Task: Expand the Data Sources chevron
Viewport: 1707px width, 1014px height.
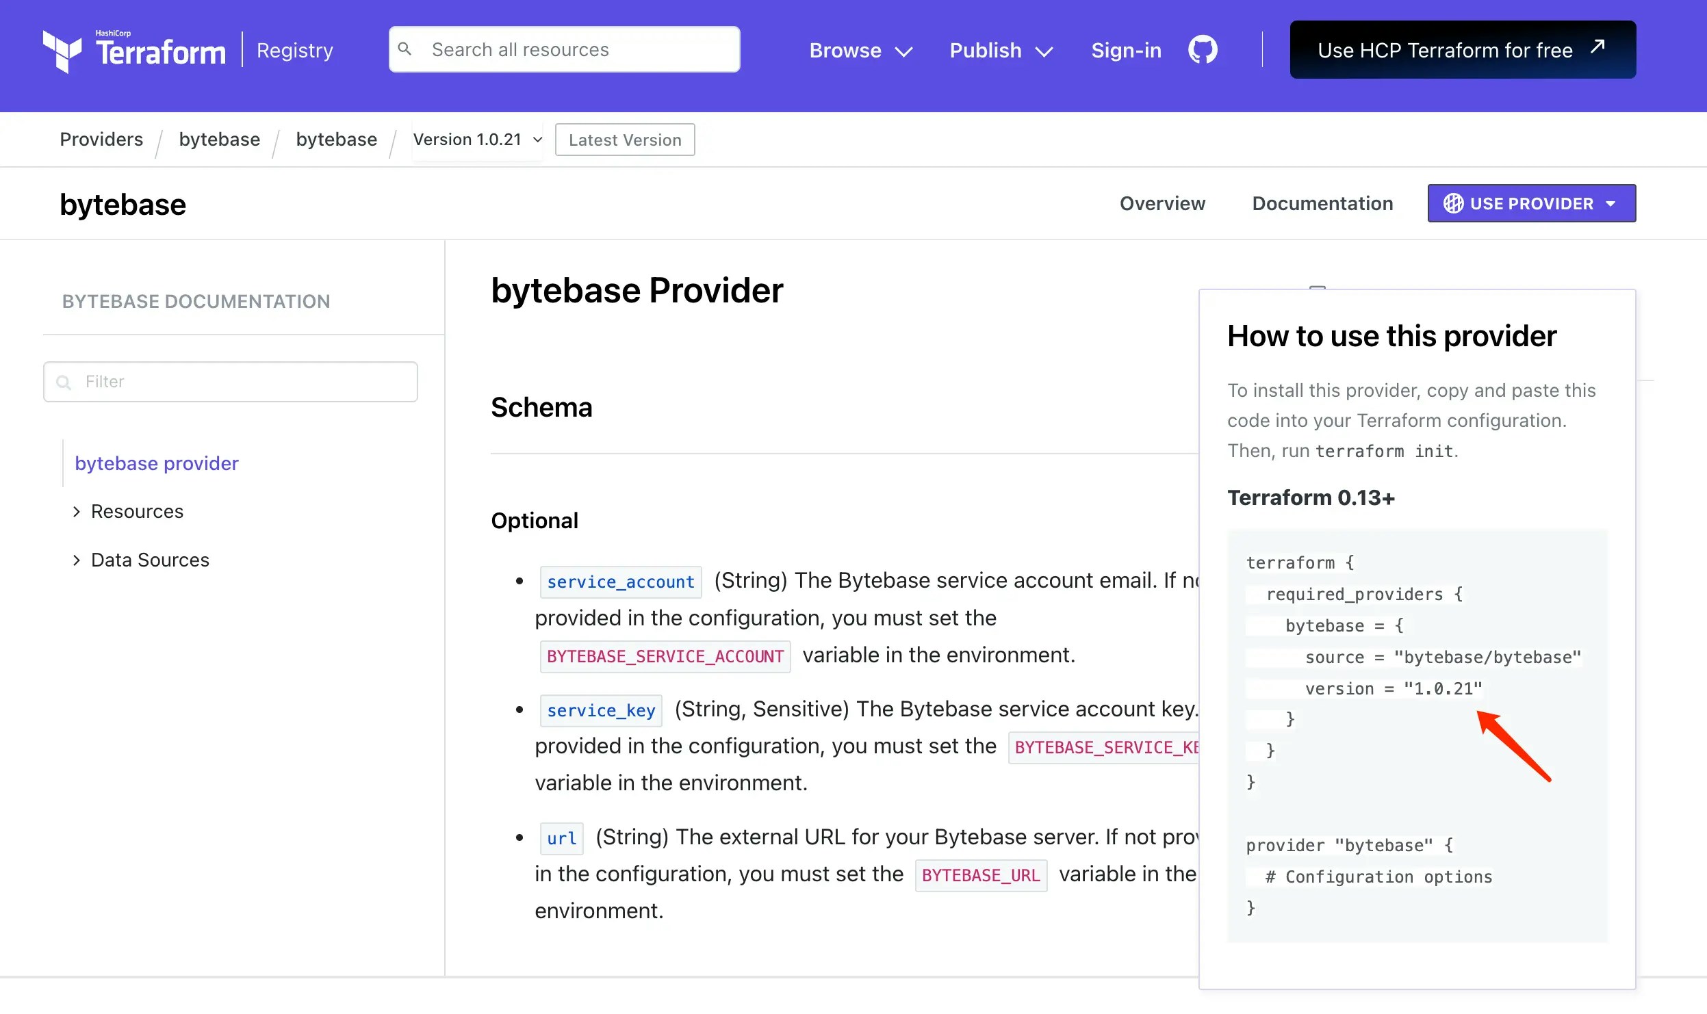Action: tap(77, 560)
